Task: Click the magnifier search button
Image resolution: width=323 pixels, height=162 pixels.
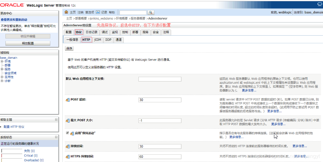Action: click(x=151, y=13)
